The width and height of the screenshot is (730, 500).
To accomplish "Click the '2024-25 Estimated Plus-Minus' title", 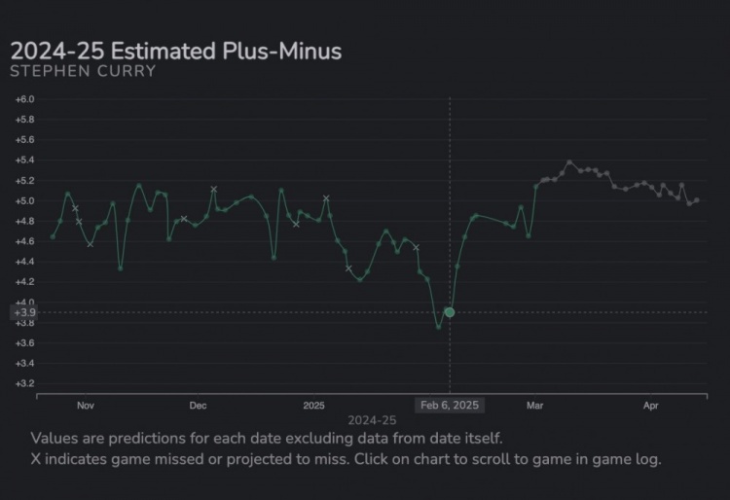I will [176, 51].
